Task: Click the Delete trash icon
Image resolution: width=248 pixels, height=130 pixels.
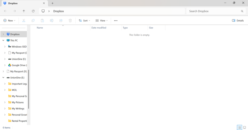Action: coord(70,20)
